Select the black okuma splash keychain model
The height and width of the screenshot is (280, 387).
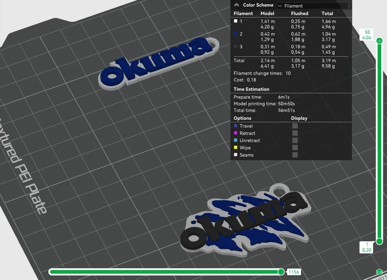coord(245,221)
